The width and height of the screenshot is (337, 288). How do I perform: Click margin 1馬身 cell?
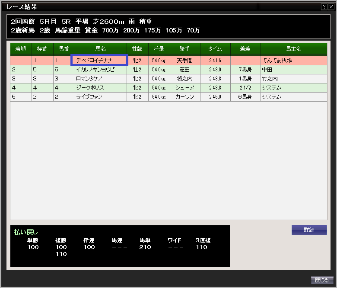245,79
